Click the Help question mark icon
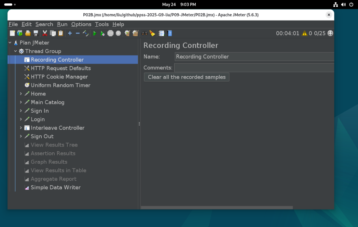 170,33
